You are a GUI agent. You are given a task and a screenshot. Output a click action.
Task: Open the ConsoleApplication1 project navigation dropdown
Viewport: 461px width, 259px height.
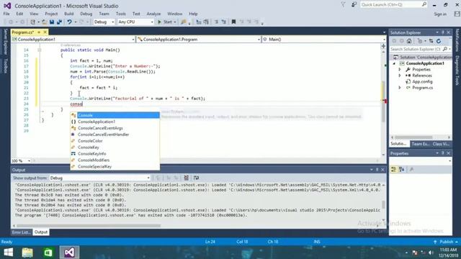(x=73, y=40)
